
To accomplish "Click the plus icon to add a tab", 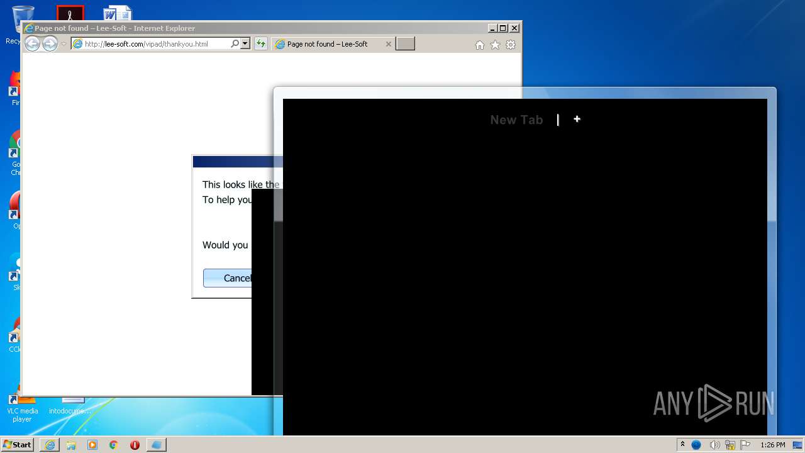I will click(x=577, y=119).
